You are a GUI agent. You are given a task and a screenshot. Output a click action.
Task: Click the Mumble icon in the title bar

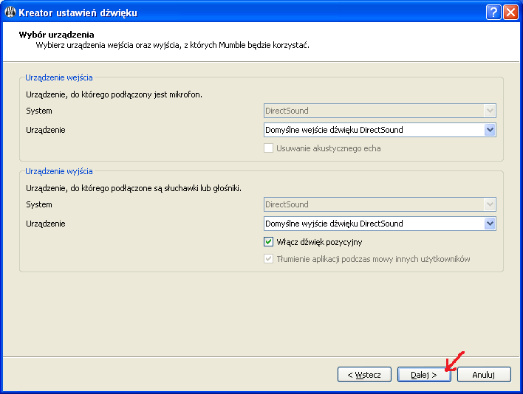[x=10, y=13]
